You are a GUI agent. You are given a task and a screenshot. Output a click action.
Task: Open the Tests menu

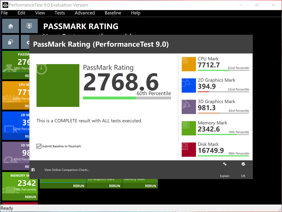point(59,13)
